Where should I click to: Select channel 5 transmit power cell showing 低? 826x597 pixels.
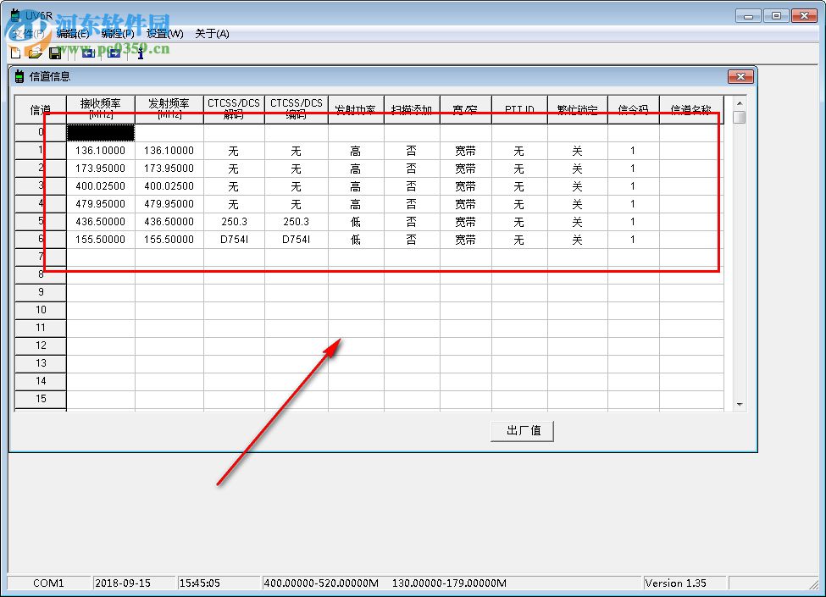pos(356,222)
